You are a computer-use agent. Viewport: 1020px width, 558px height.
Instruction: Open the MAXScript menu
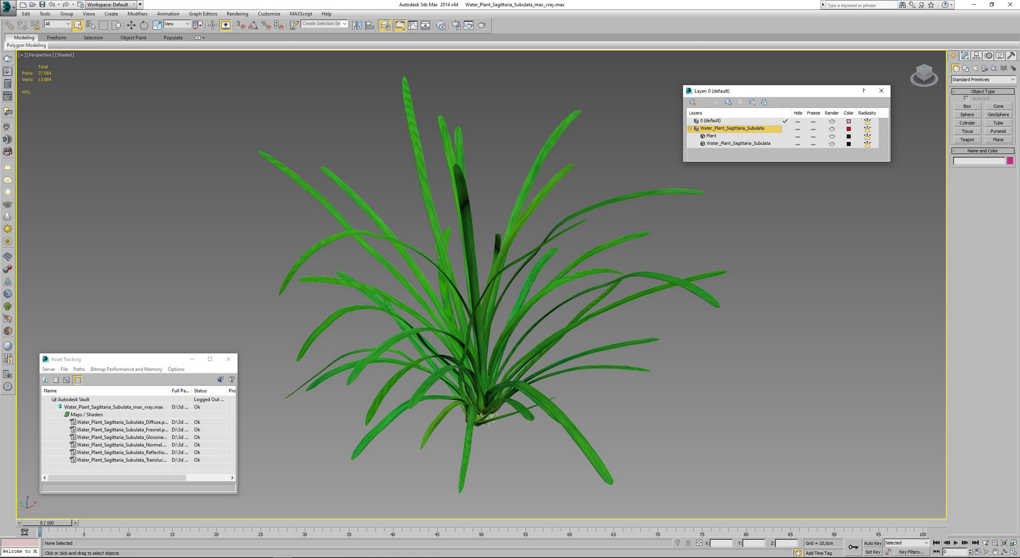pos(301,14)
